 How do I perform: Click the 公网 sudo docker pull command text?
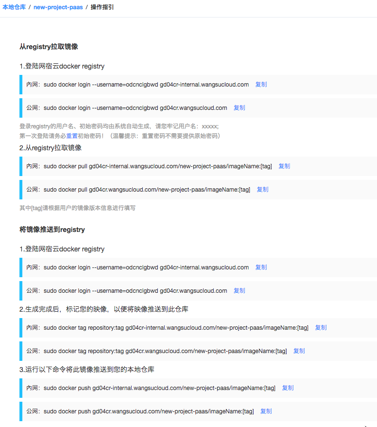pyautogui.click(x=147, y=190)
